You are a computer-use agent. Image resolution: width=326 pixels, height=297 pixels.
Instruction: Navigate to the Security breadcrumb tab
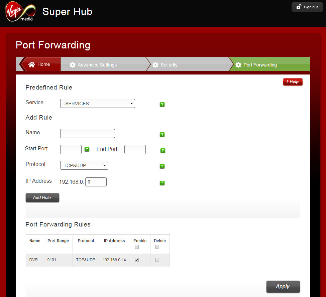coord(169,65)
